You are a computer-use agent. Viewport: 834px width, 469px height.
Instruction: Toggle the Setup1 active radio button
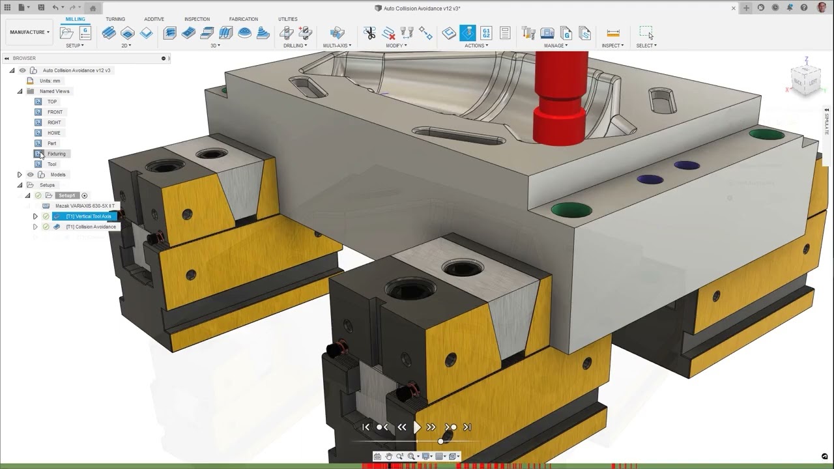[x=84, y=195]
